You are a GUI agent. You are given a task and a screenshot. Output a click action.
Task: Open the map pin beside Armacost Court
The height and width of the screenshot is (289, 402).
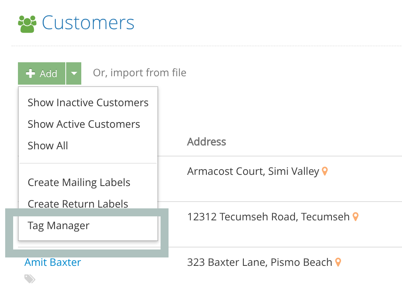click(x=324, y=171)
